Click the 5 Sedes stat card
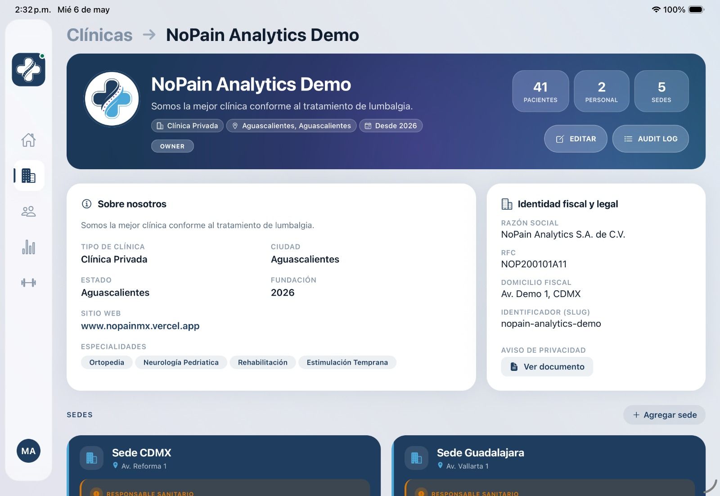The width and height of the screenshot is (720, 496). coord(661,91)
